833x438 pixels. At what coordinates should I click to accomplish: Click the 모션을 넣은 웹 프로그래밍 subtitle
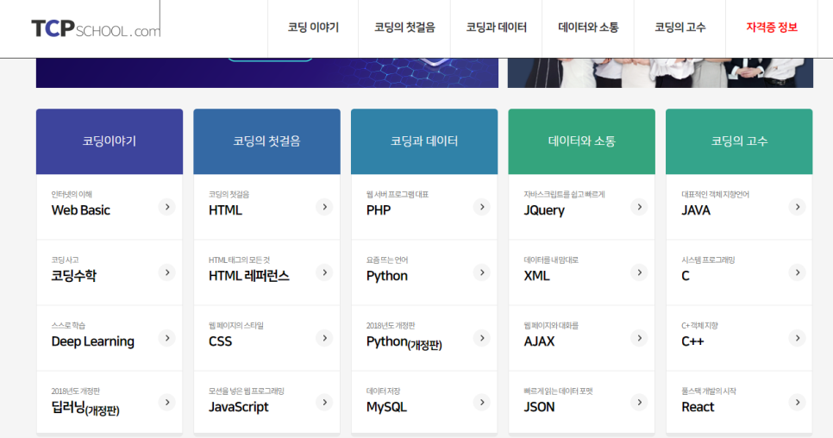tap(247, 391)
